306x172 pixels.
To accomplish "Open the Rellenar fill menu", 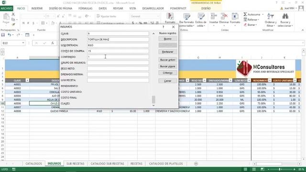I will click(251, 20).
